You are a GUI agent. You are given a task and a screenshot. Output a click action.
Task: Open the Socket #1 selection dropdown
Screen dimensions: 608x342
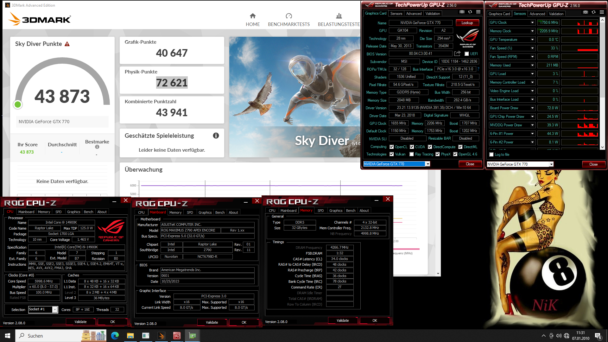55,310
